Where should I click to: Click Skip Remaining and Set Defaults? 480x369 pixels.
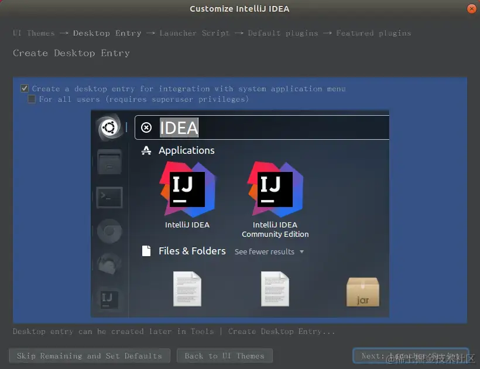(x=90, y=356)
